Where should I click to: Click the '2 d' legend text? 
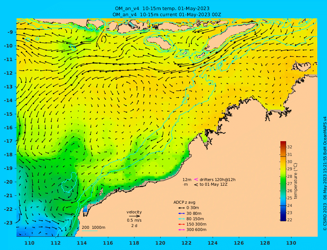pos(134,226)
